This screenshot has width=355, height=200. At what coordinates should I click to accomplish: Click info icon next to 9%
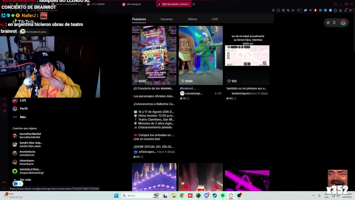click(142, 157)
